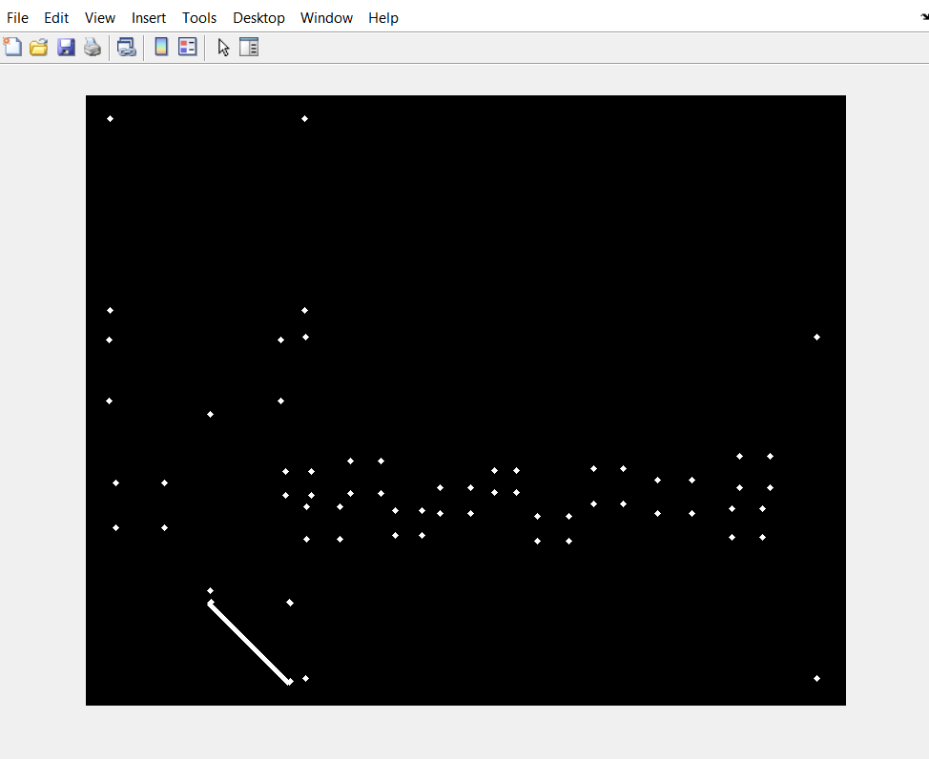The height and width of the screenshot is (759, 929).
Task: Open the Edit menu
Action: (56, 17)
